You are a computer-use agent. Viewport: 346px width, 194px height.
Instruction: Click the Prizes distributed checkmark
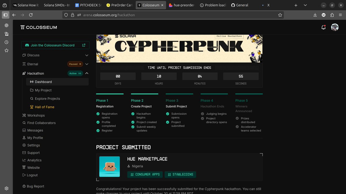tap(237, 118)
